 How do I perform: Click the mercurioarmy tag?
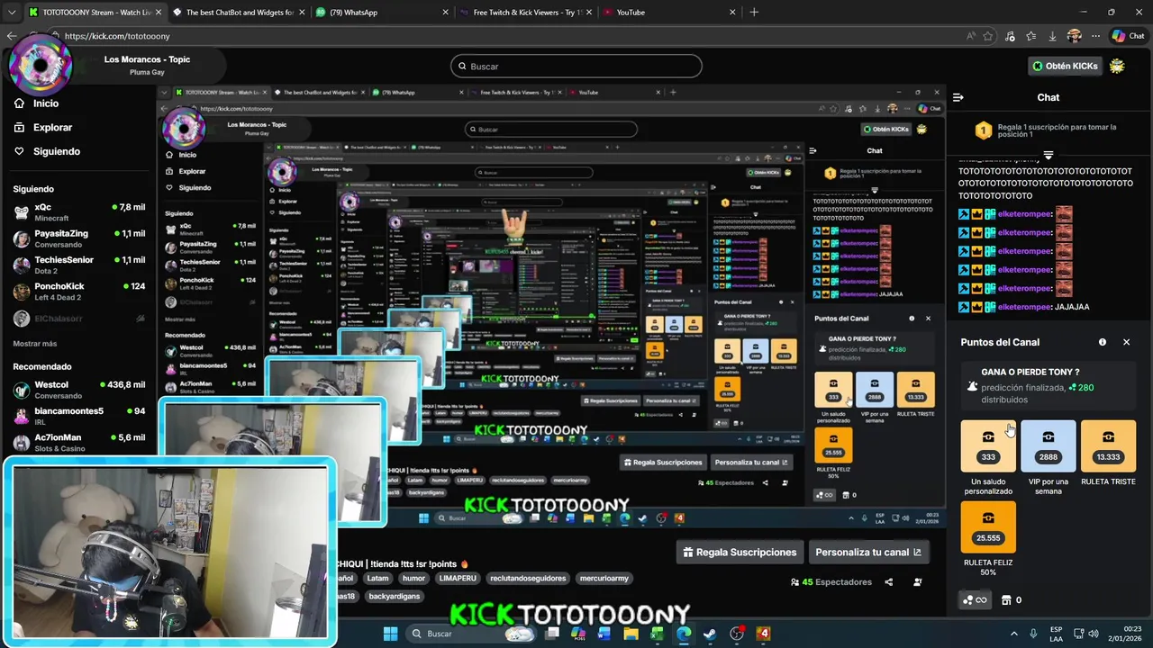tap(604, 579)
